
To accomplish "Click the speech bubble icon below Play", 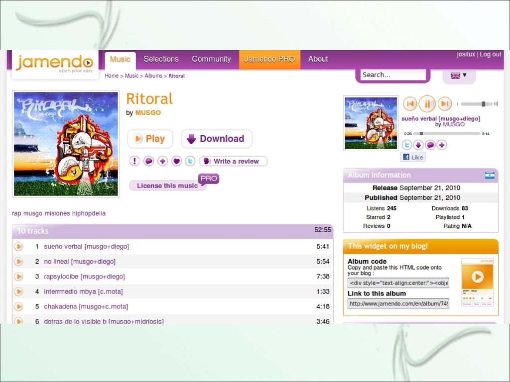I will (148, 161).
